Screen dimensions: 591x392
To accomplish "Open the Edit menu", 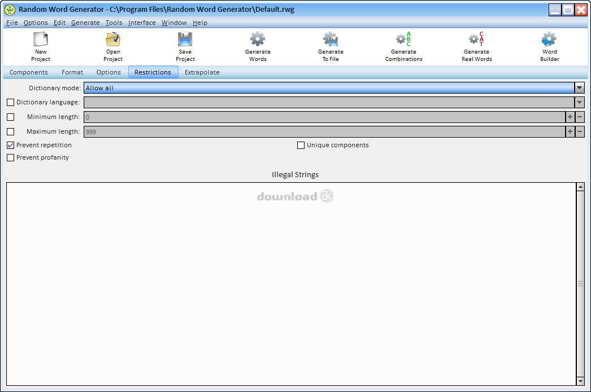I will pos(59,23).
